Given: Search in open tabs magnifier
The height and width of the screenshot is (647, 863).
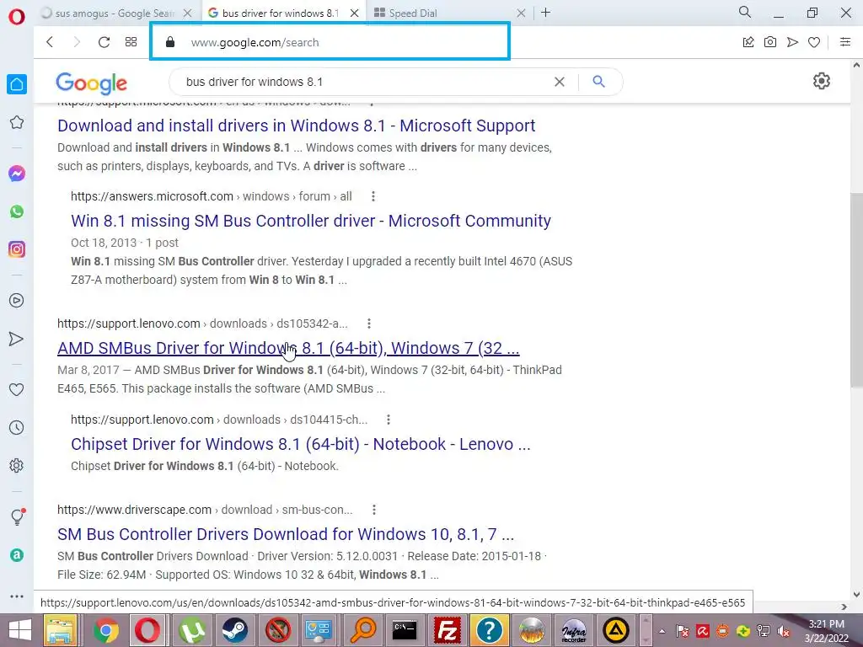Looking at the screenshot, I should tap(745, 12).
